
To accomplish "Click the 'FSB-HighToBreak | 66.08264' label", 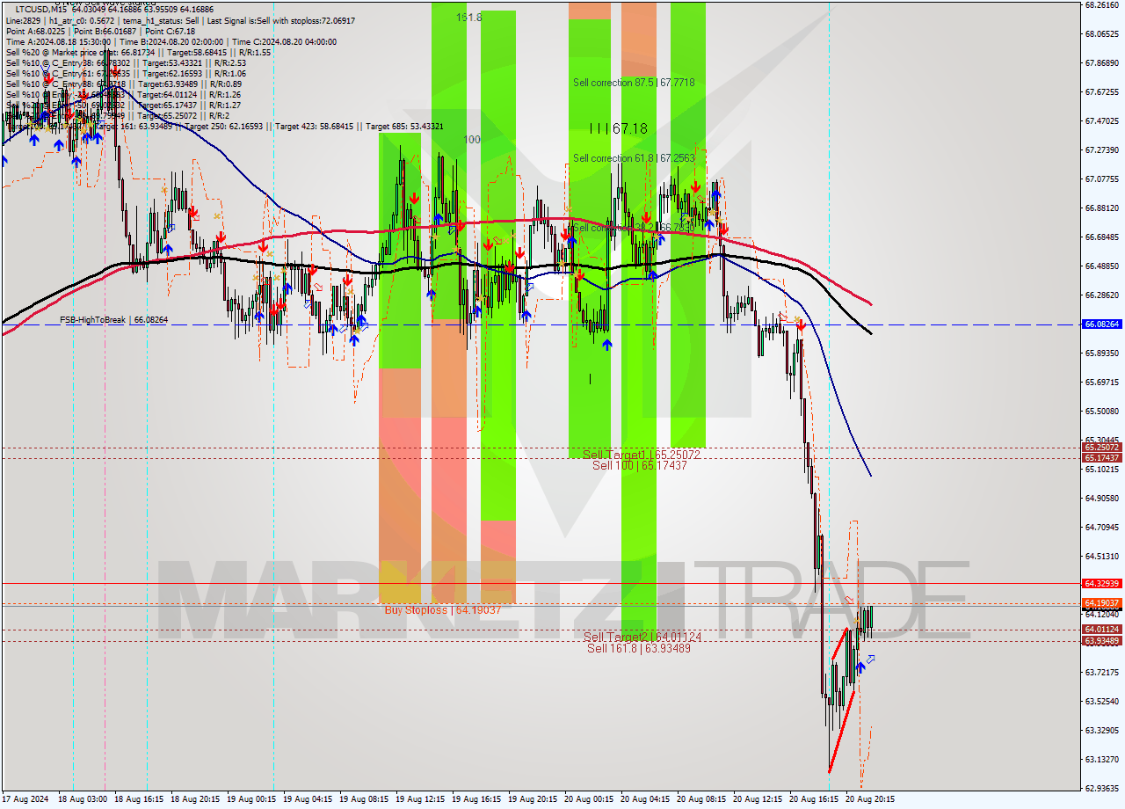I will pyautogui.click(x=113, y=320).
